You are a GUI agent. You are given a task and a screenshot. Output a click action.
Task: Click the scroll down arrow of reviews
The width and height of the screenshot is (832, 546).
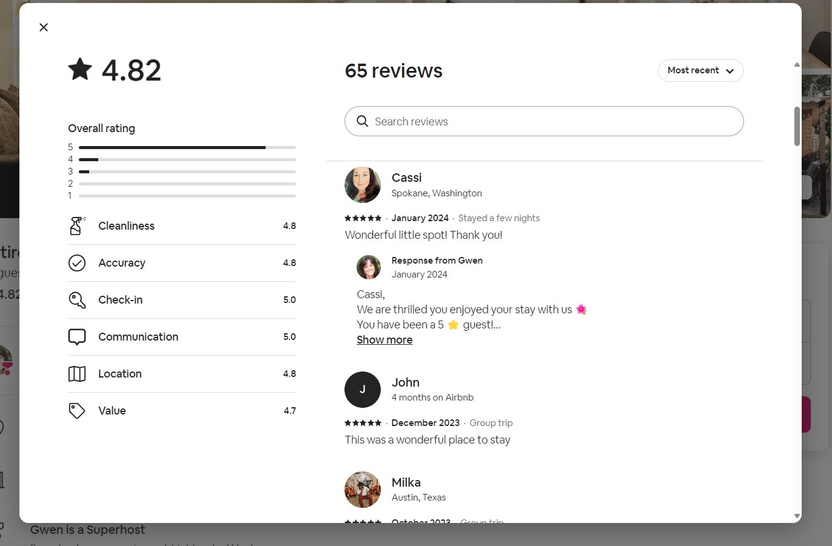pyautogui.click(x=797, y=516)
